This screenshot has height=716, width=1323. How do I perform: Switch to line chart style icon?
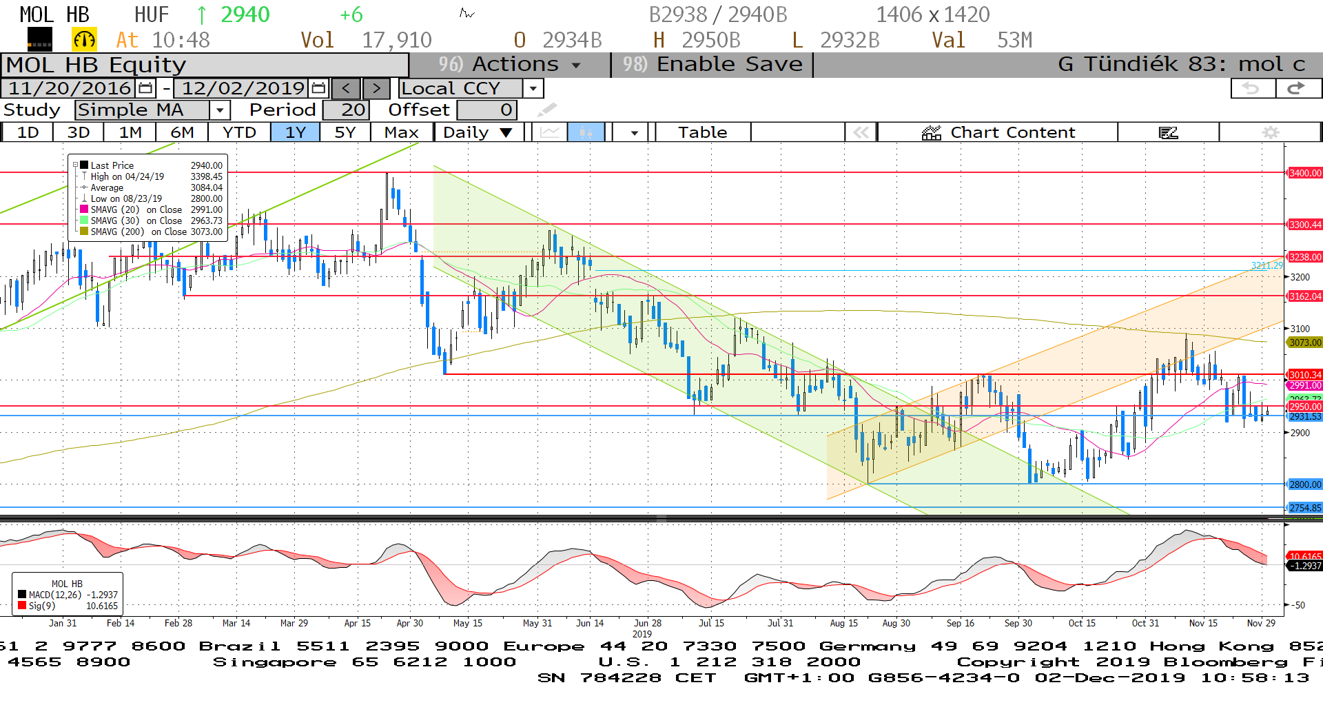pos(550,132)
